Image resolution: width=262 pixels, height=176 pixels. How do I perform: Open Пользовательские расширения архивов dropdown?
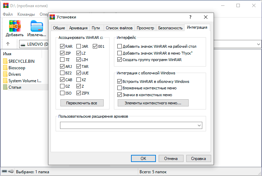click(x=199, y=126)
